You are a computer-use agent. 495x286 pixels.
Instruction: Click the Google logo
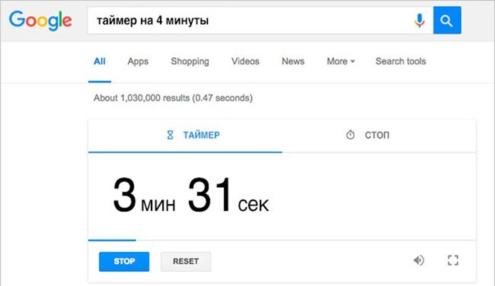coord(40,20)
